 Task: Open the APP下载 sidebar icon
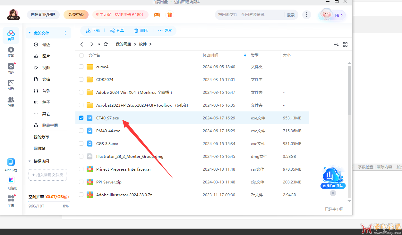click(x=11, y=165)
